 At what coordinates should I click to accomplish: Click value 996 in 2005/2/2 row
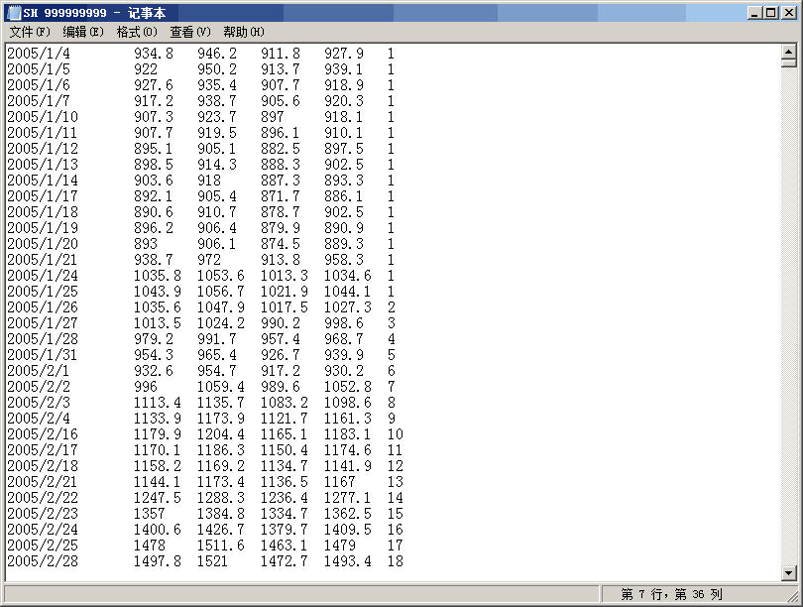pyautogui.click(x=146, y=387)
